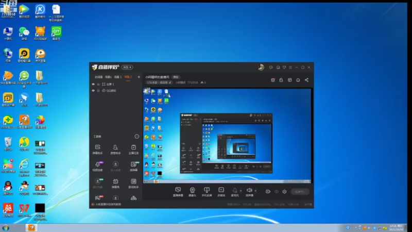The image size is (412, 232).
Task: Click the 麦克风 microphone icon
Action: click(235, 190)
